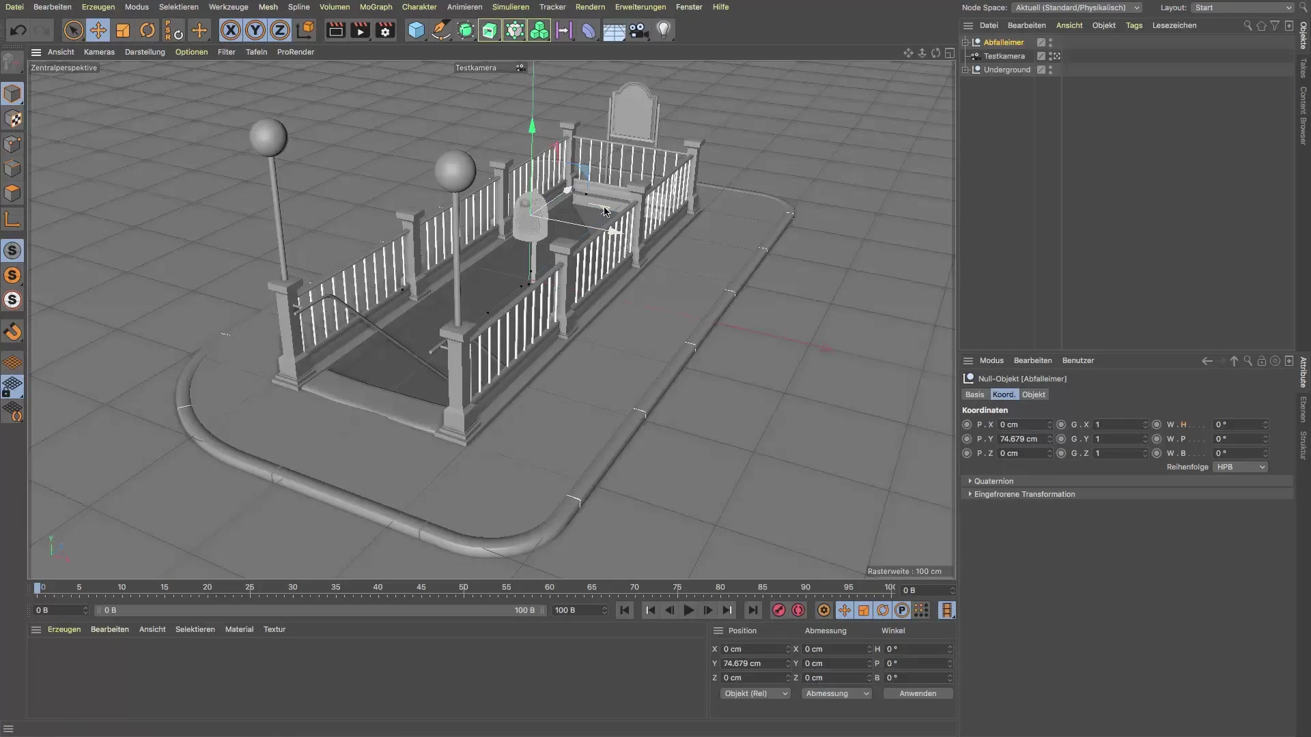Image resolution: width=1311 pixels, height=737 pixels.
Task: Open the Attribute vertical side tab
Action: [x=1303, y=373]
